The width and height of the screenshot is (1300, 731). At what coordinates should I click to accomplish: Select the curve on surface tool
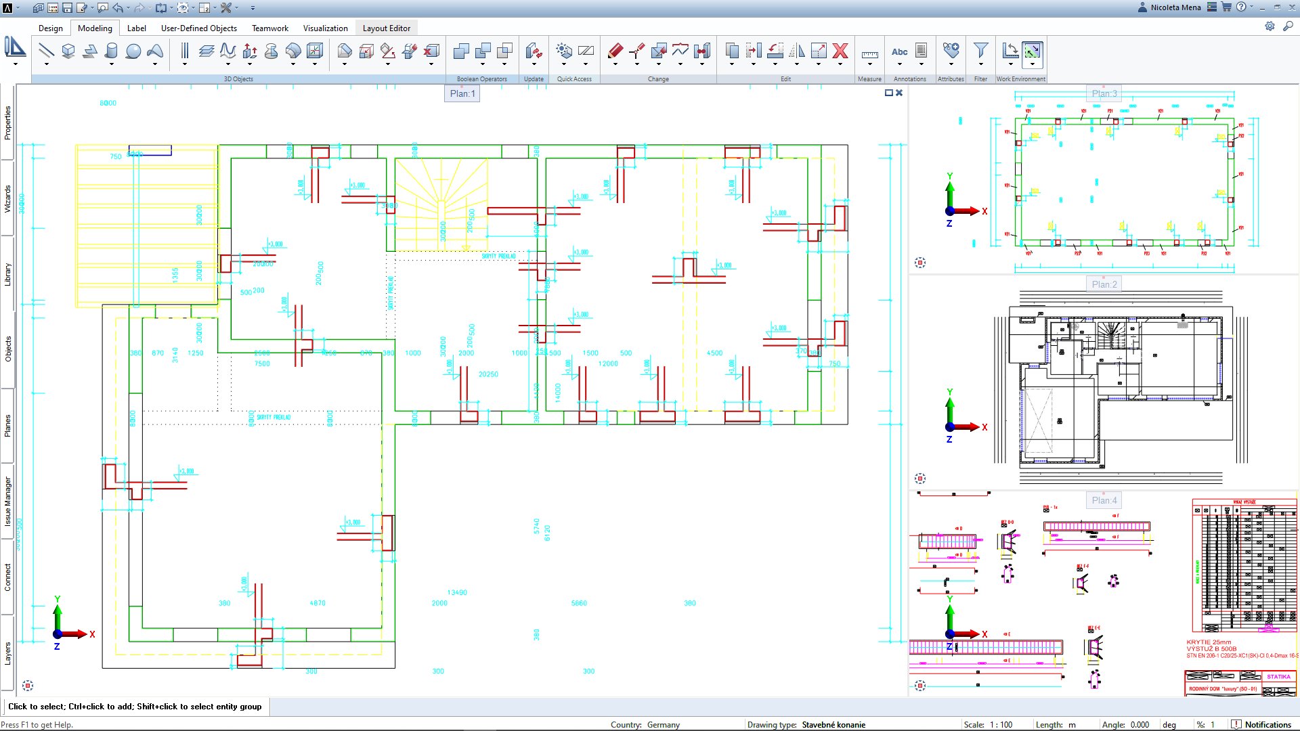[228, 51]
